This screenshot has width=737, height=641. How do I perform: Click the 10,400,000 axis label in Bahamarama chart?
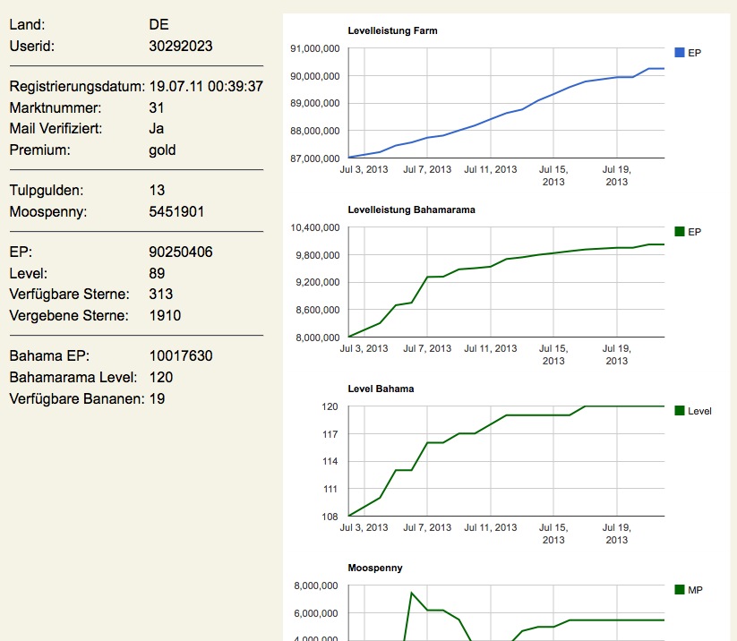click(x=315, y=228)
